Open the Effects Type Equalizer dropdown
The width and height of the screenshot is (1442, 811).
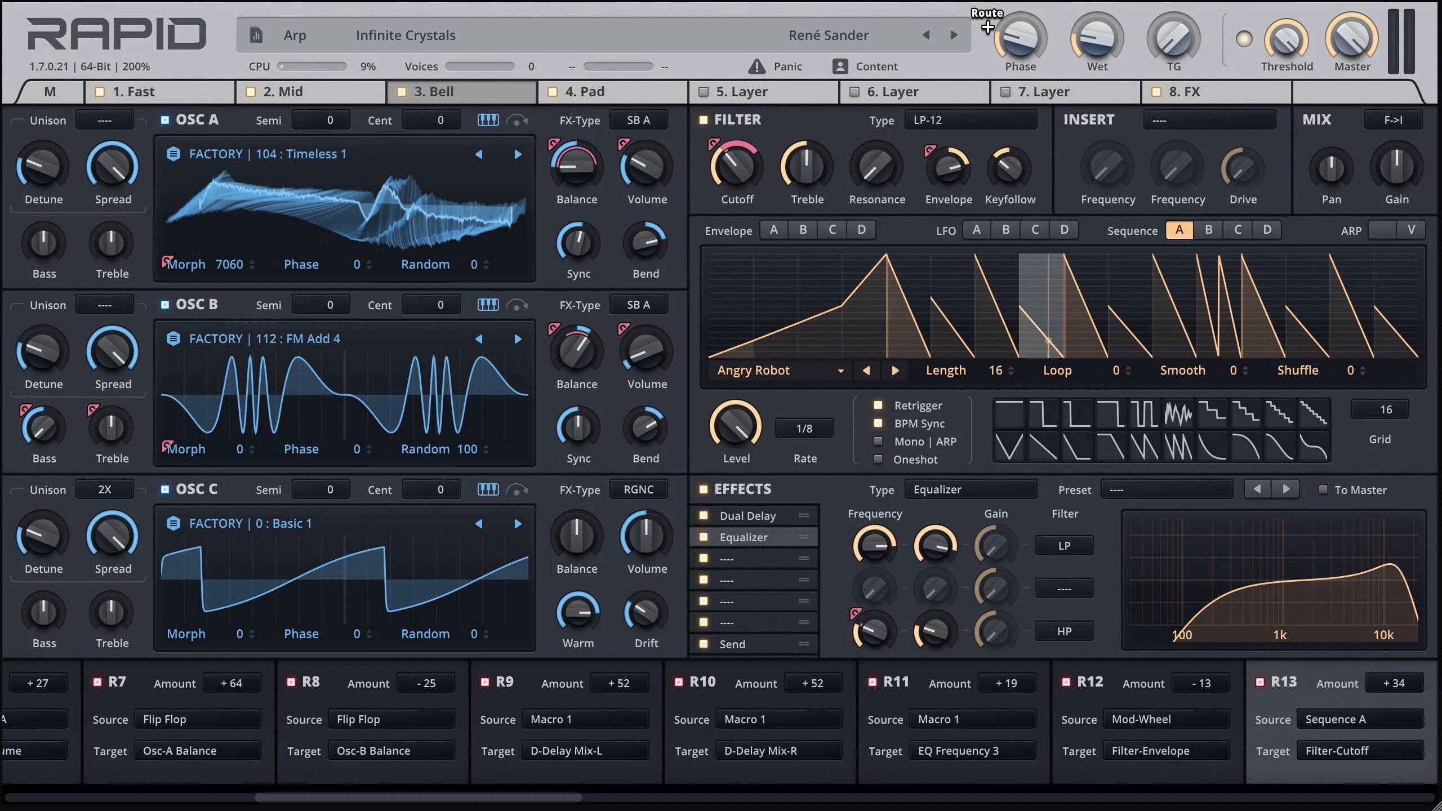[971, 489]
